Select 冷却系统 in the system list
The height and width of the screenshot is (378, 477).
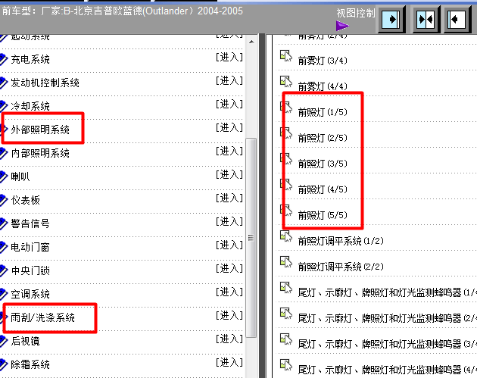coord(30,106)
